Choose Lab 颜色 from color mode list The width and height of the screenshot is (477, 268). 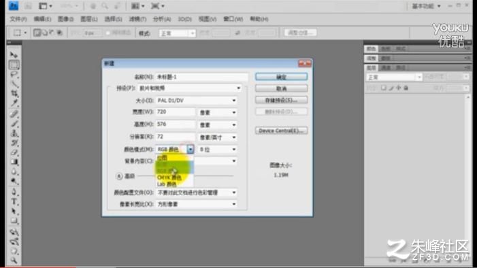click(x=175, y=184)
